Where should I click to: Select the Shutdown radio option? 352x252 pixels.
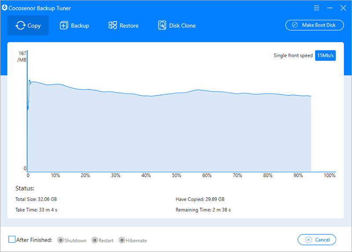[61, 240]
